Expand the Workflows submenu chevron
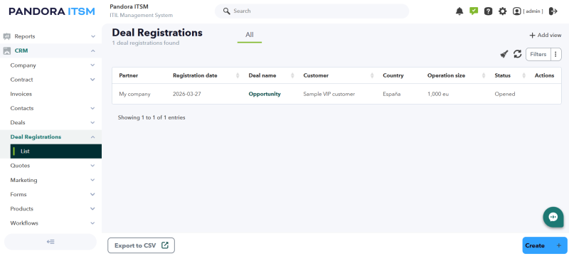Viewport: 569px width, 256px height. coord(93,223)
